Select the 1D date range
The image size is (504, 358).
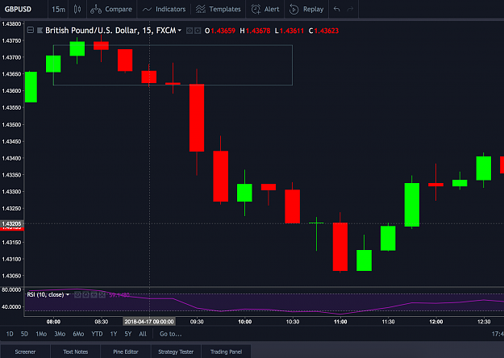10,334
